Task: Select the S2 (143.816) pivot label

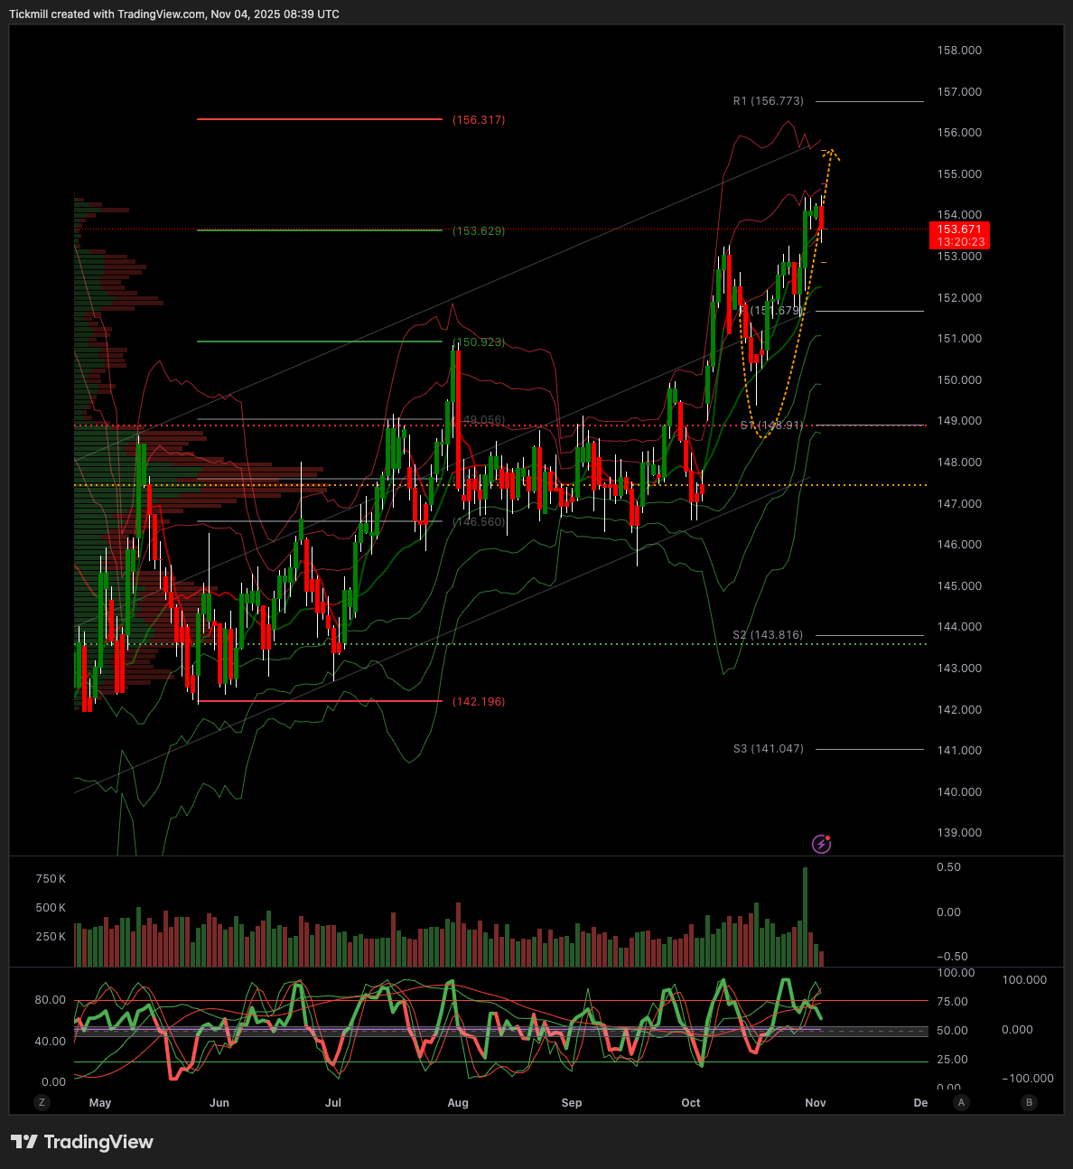Action: [x=768, y=635]
